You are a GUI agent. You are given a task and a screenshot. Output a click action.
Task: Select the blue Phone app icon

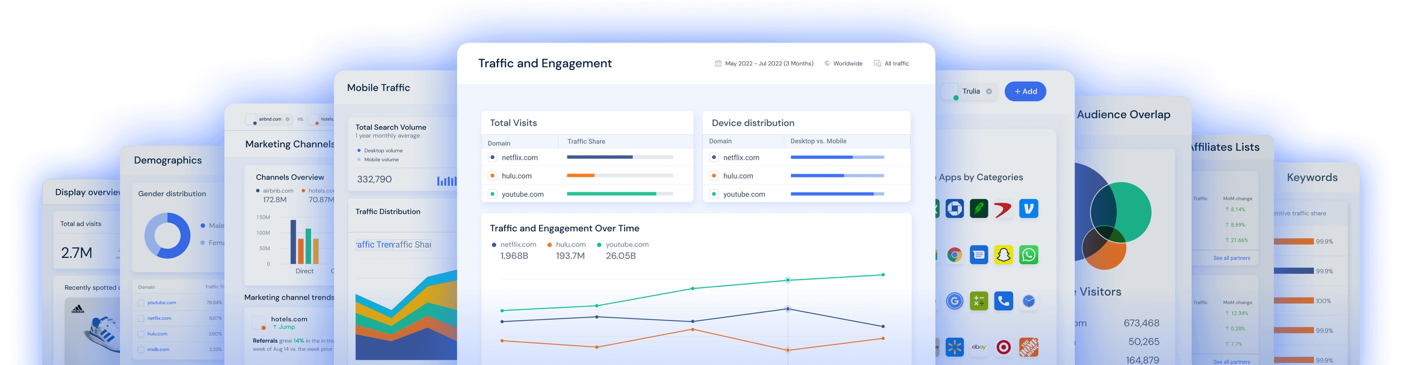(x=1003, y=301)
